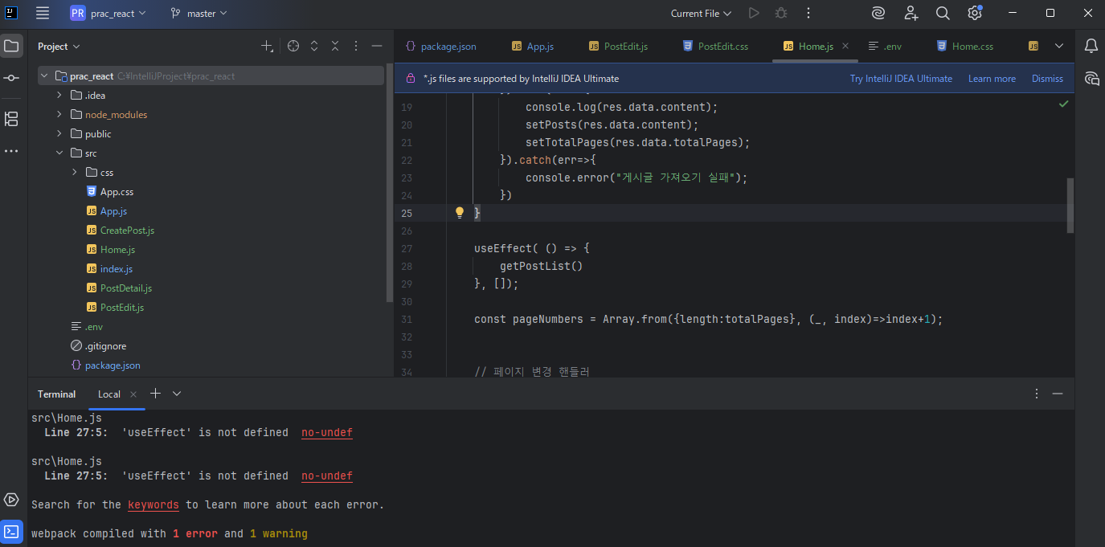Open more run actions menu
The image size is (1105, 547).
[808, 13]
